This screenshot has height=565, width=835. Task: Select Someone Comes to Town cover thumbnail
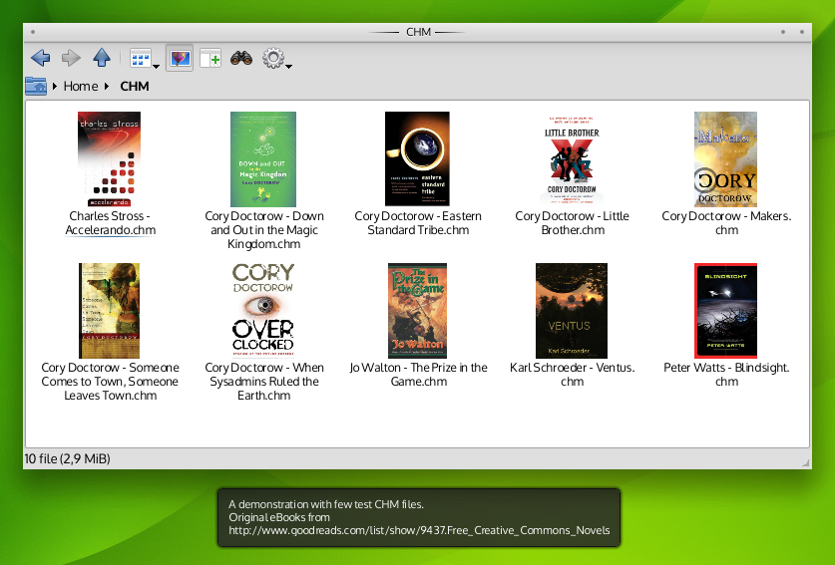tap(109, 311)
